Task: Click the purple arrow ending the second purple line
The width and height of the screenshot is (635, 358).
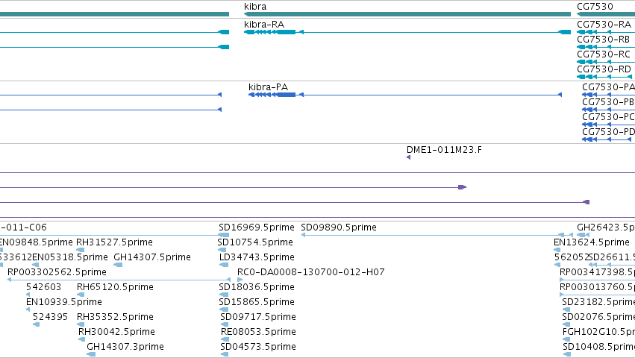Action: [x=462, y=187]
